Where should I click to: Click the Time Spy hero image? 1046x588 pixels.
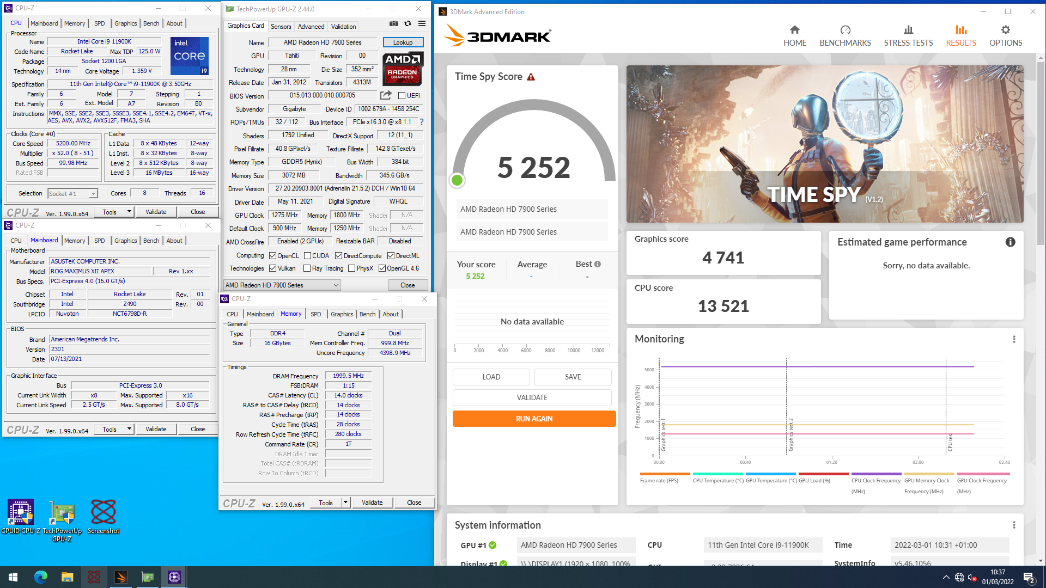(x=824, y=144)
